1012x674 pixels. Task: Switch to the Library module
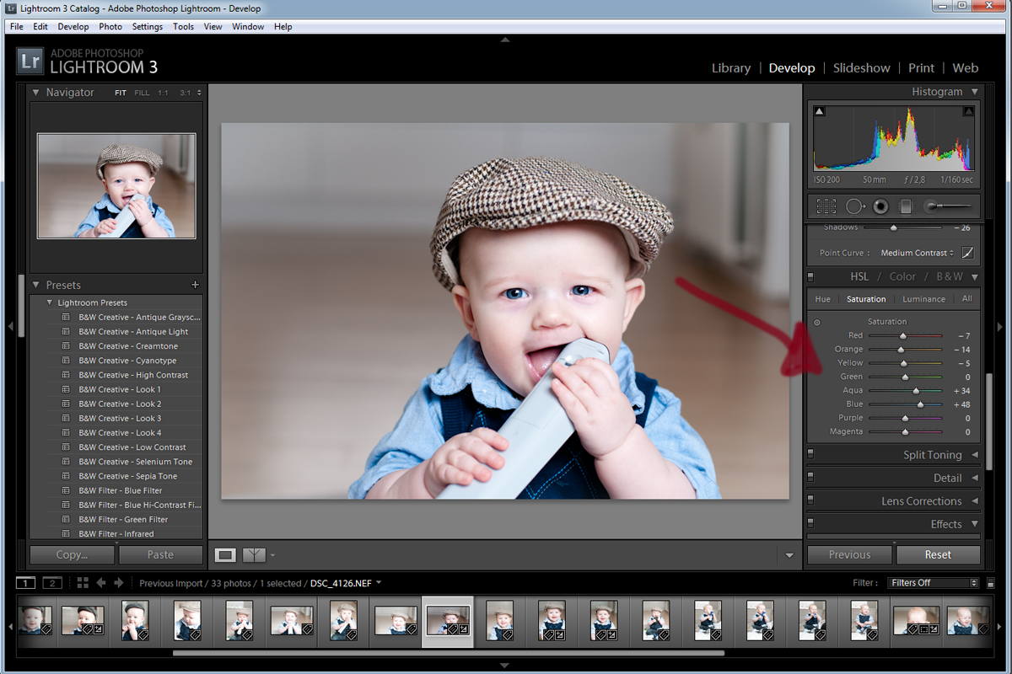click(730, 68)
